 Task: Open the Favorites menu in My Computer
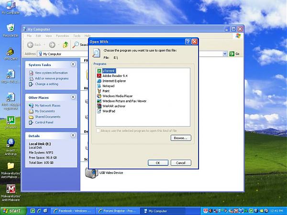point(62,36)
